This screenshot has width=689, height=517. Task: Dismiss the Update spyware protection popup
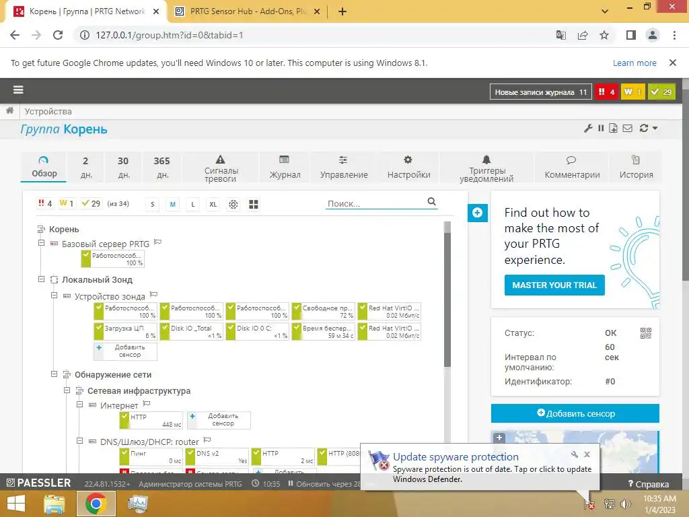(587, 454)
